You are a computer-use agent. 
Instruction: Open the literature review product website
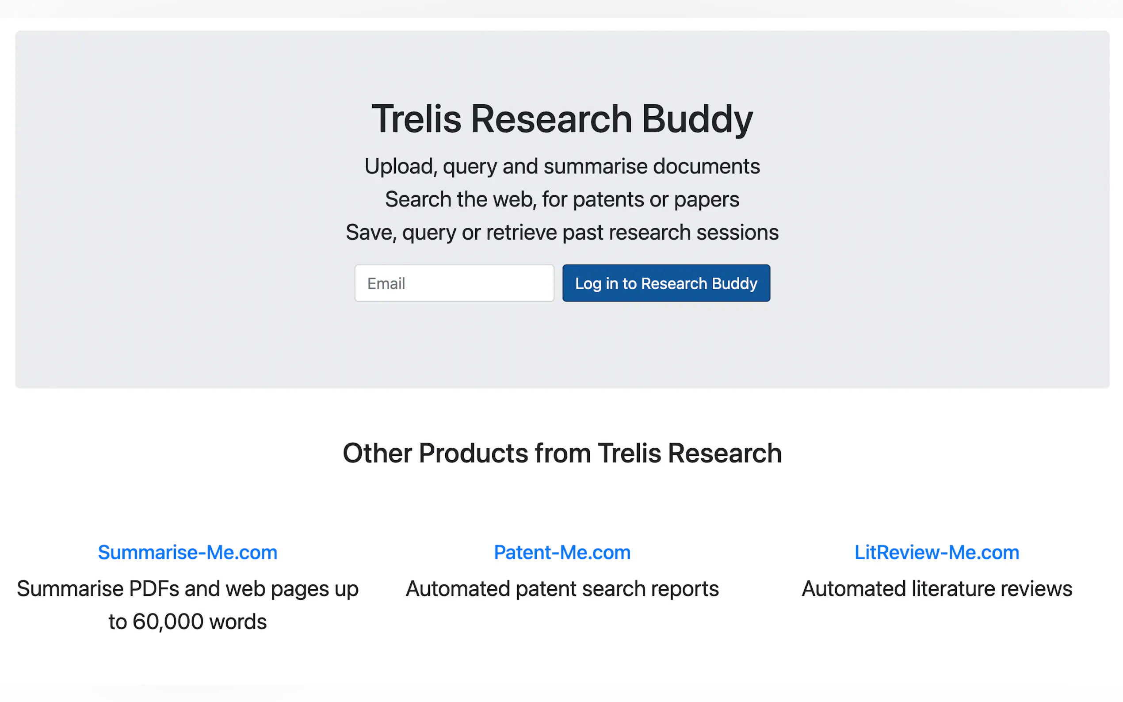click(x=936, y=552)
